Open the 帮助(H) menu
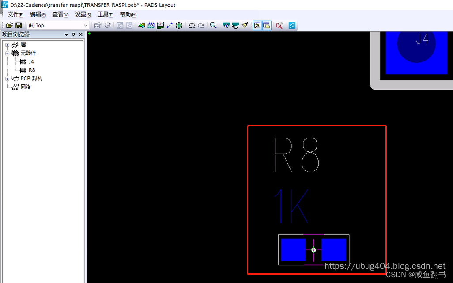Screen dimensions: 453x283 click(128, 15)
